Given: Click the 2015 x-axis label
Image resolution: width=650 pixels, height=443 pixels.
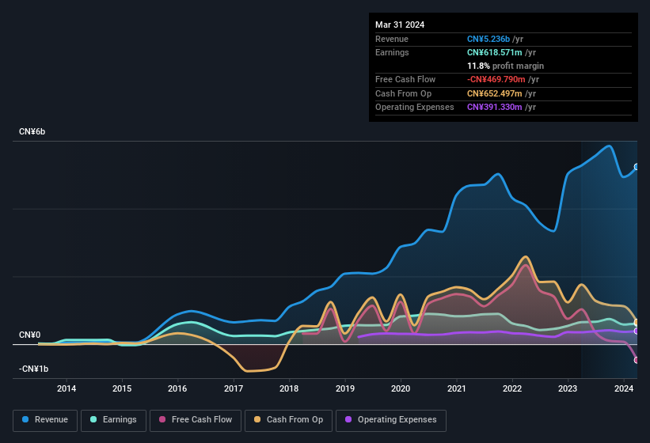Looking at the screenshot, I should point(122,388).
